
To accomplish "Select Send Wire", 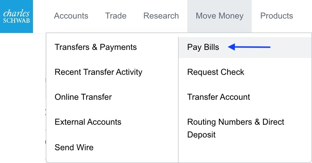I will (74, 147).
